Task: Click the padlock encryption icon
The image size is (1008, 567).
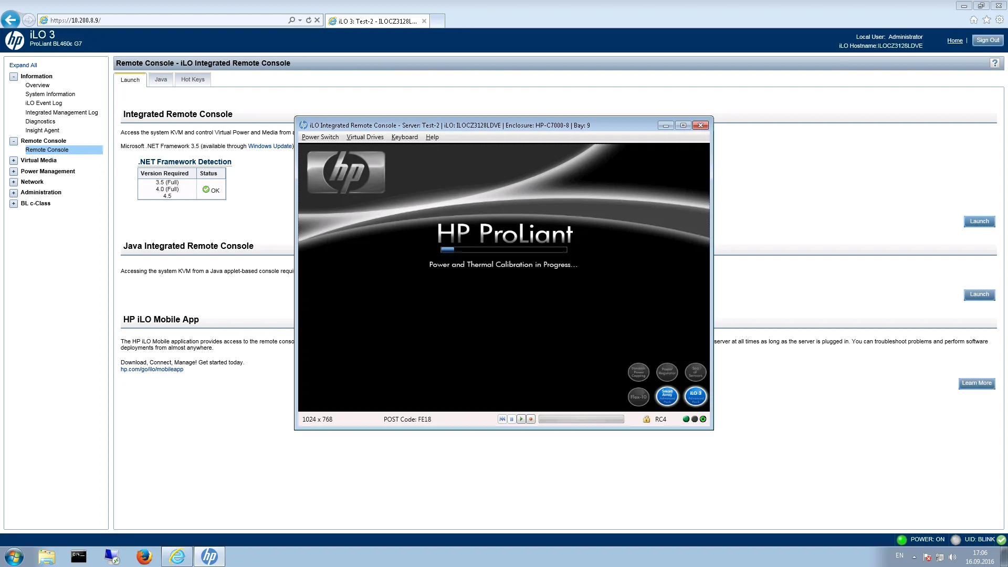Action: [646, 419]
